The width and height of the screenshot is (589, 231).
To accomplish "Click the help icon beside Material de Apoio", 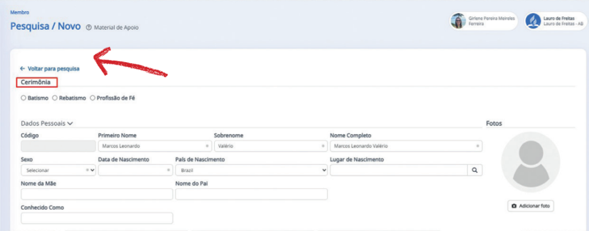I will click(x=89, y=27).
